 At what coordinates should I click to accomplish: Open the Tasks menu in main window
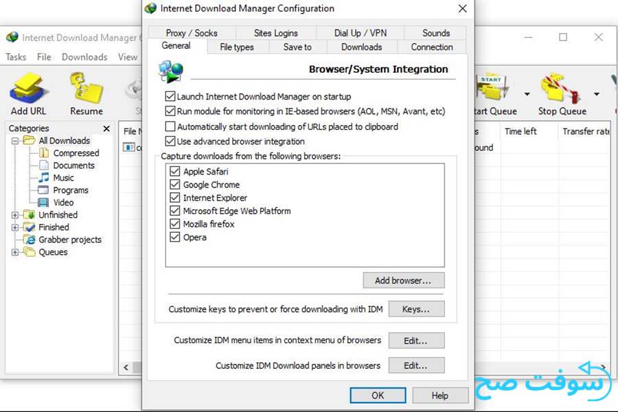coord(16,57)
